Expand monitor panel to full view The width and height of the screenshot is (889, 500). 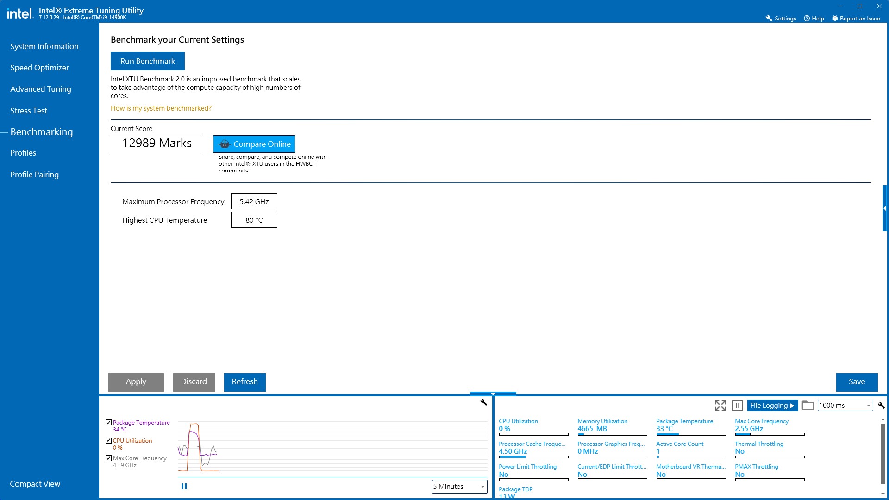tap(720, 406)
